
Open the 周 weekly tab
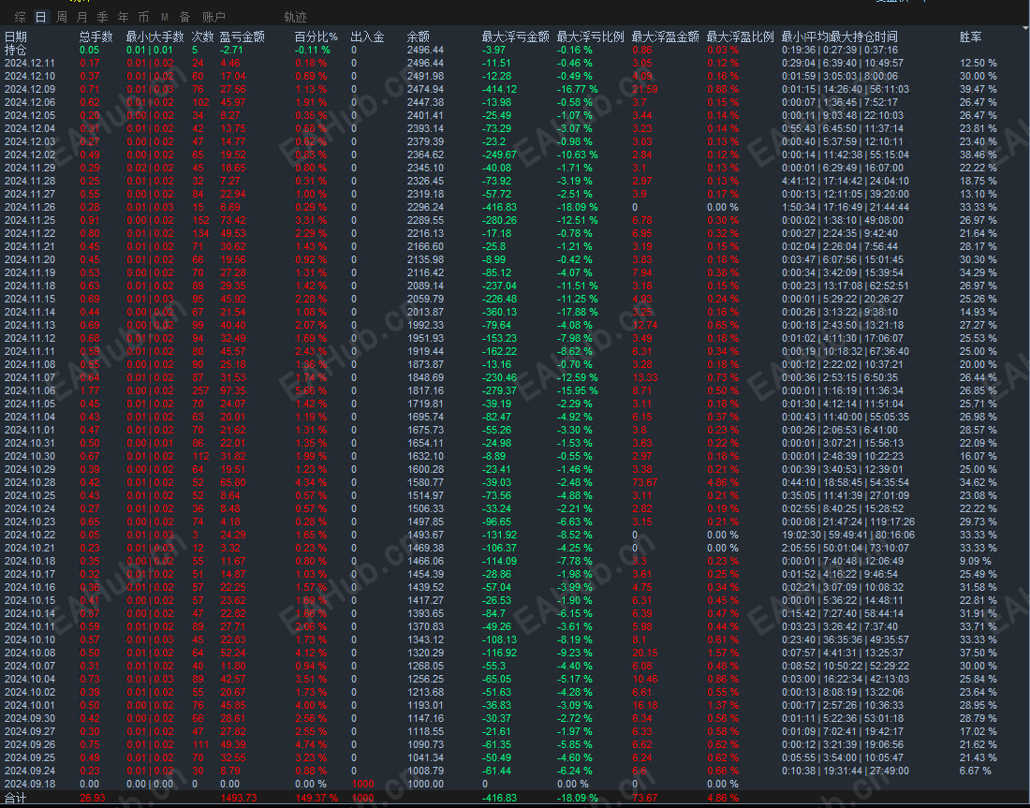tap(62, 17)
